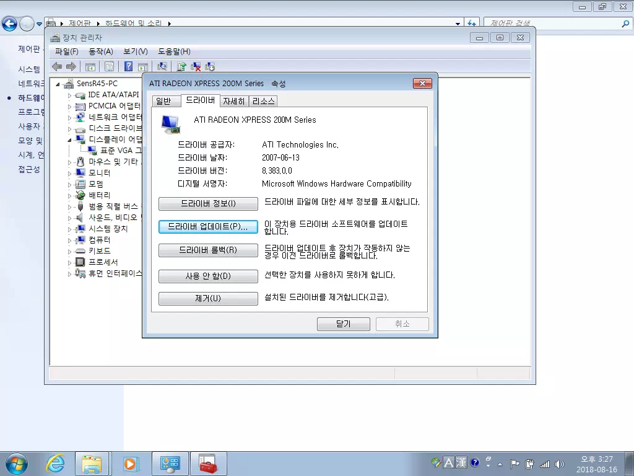Open the Properties toolbar icon in Device Manager

point(109,66)
